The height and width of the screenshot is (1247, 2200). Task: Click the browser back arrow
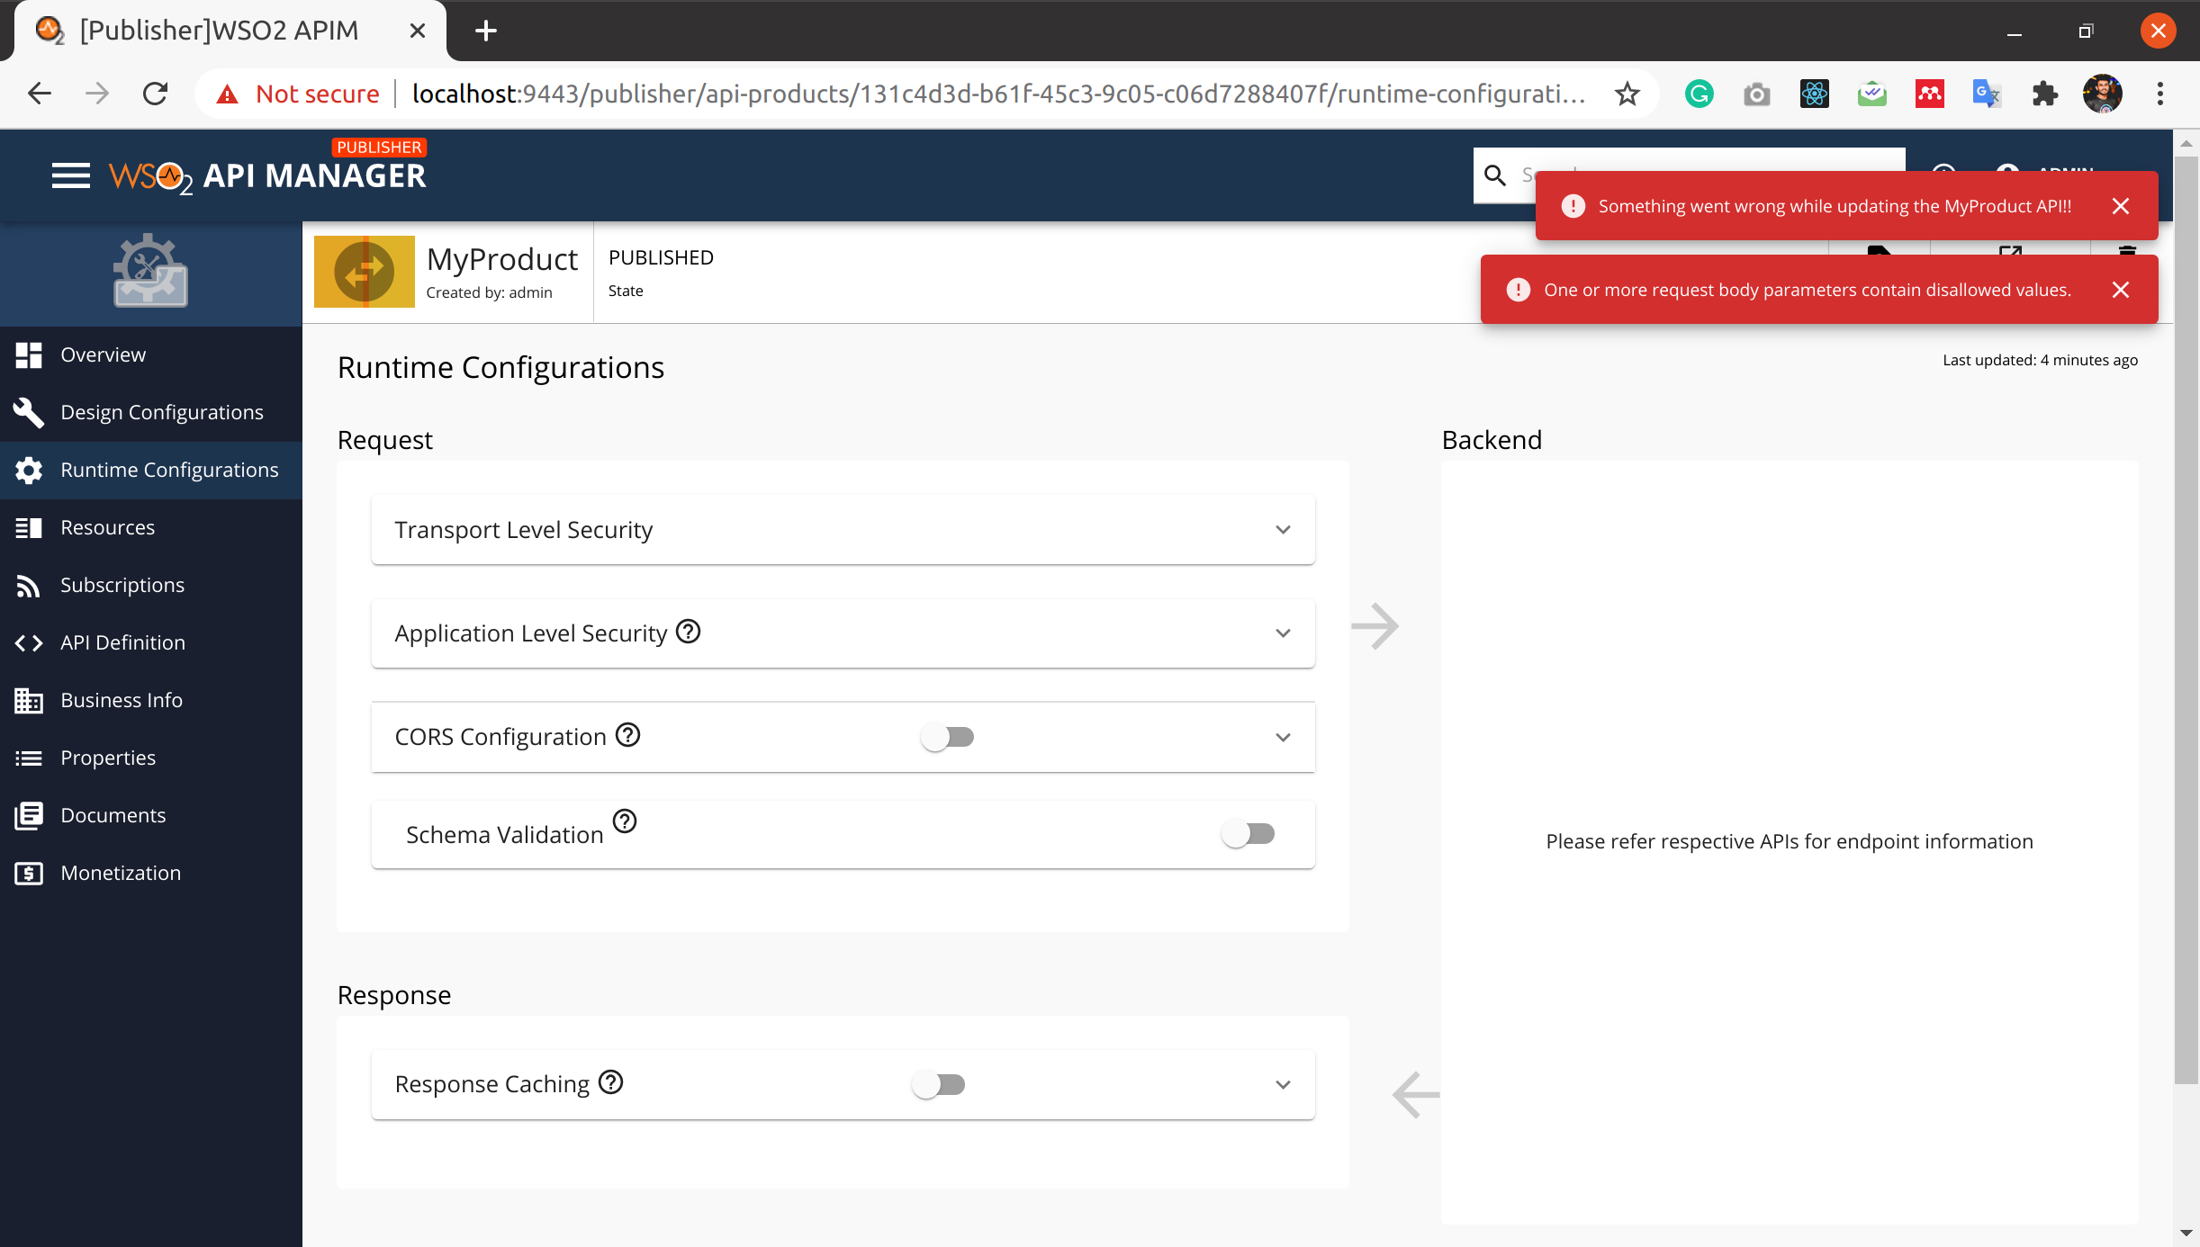tap(40, 94)
